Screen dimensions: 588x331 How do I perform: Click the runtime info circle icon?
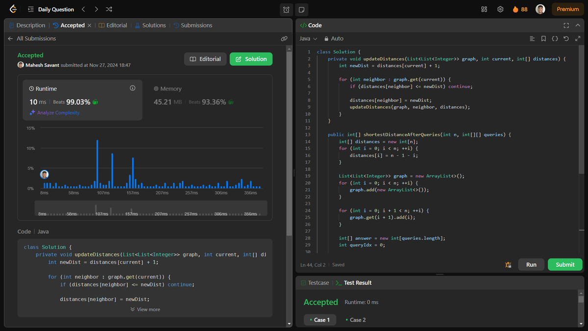click(132, 88)
